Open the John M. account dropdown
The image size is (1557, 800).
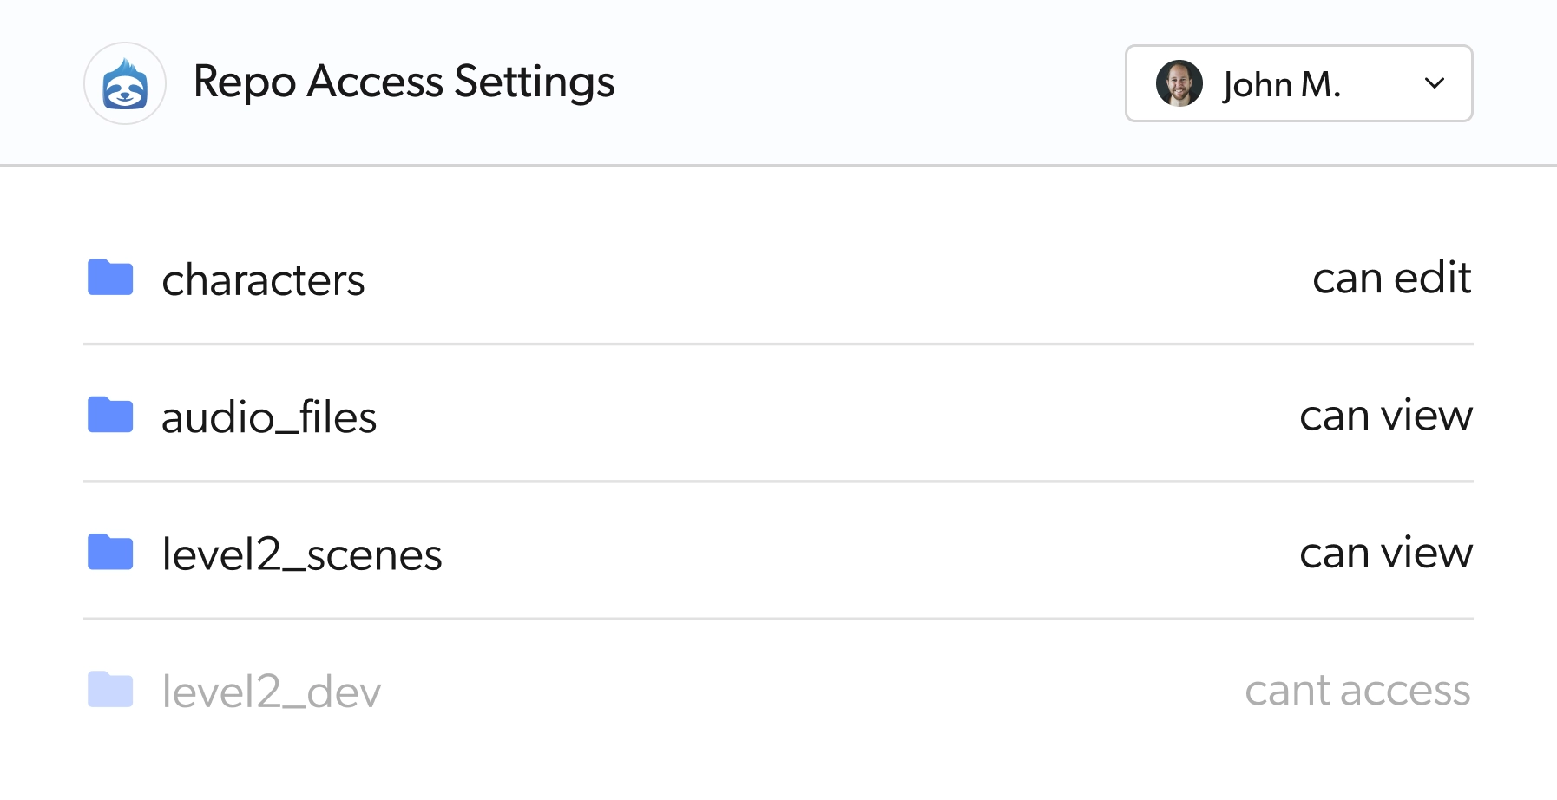[1298, 84]
